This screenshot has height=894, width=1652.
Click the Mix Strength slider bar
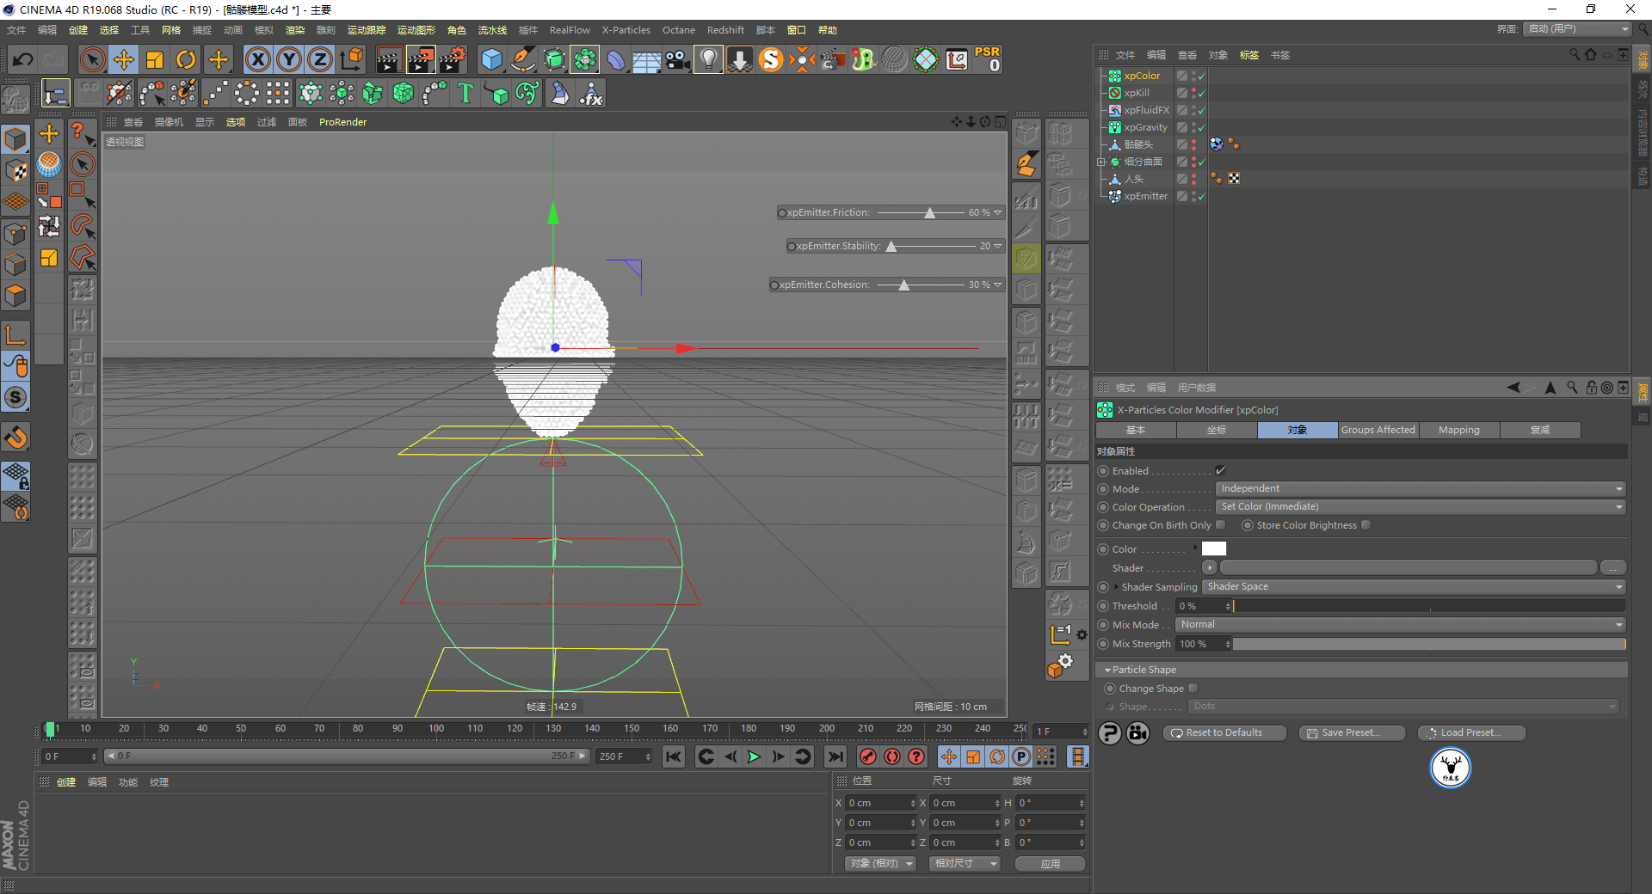[x=1429, y=644]
